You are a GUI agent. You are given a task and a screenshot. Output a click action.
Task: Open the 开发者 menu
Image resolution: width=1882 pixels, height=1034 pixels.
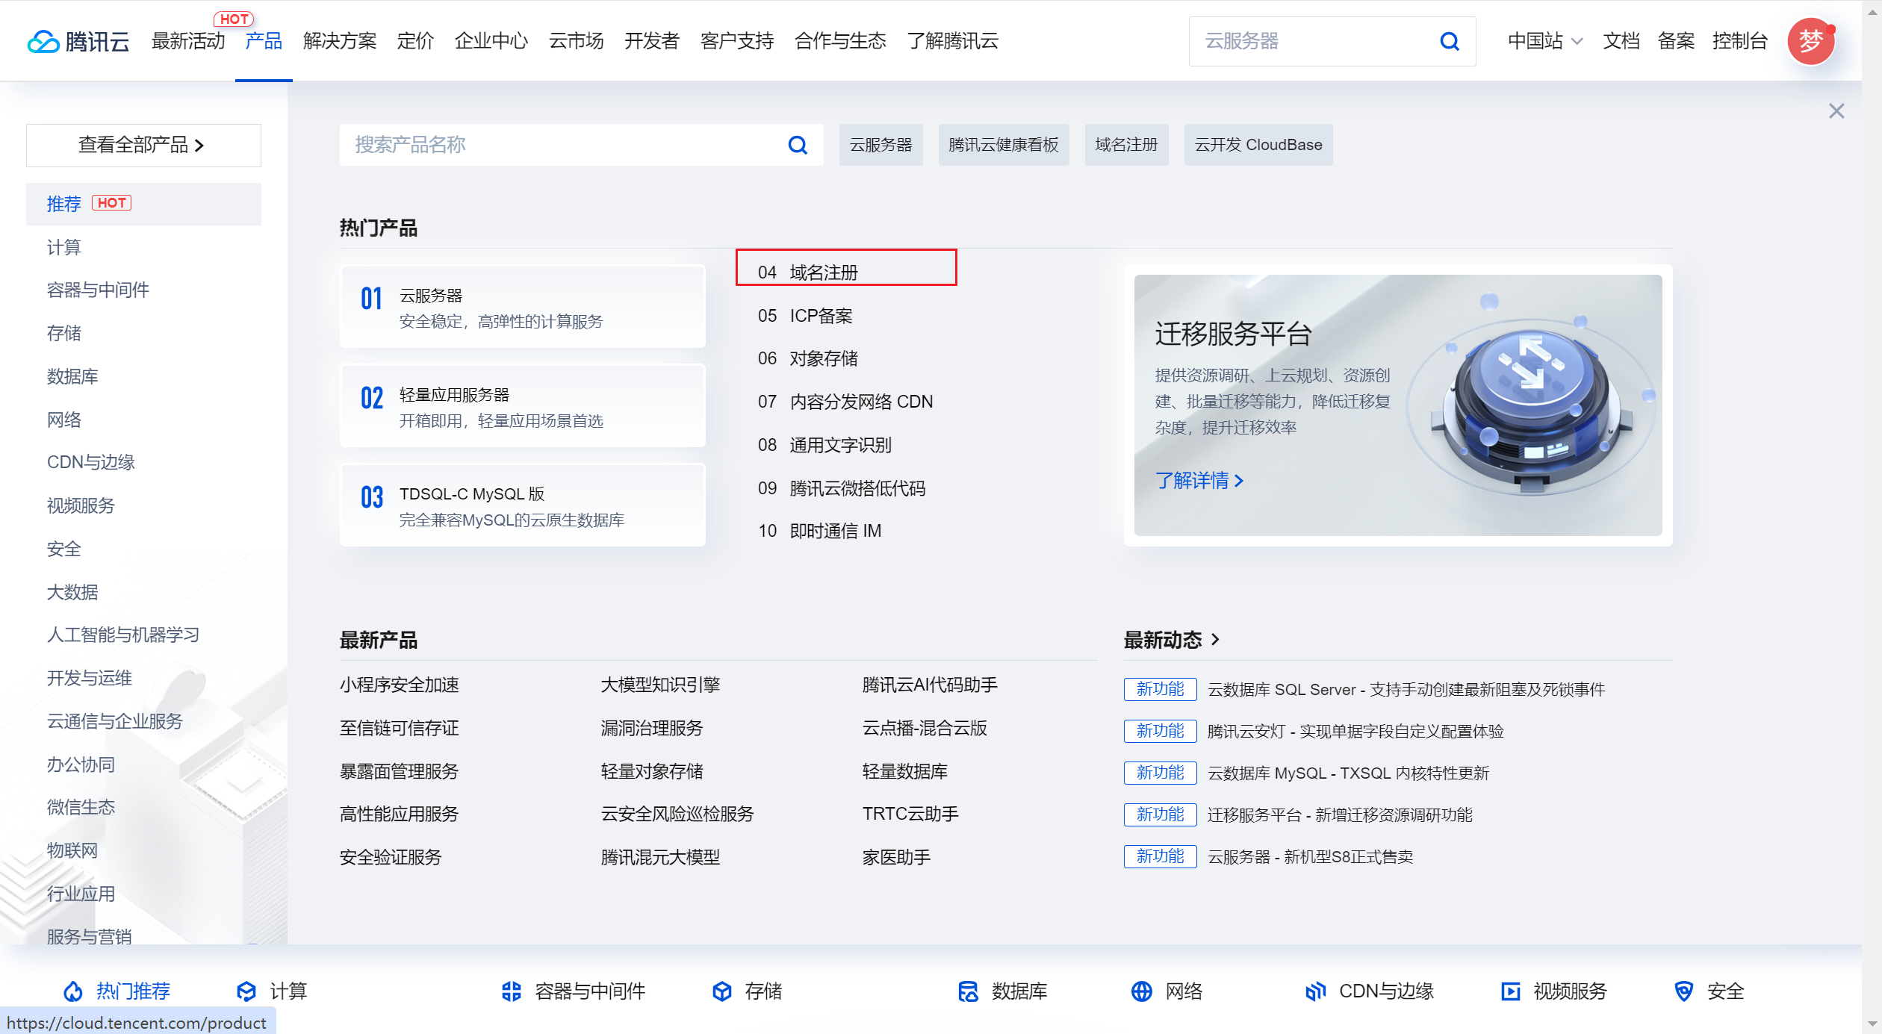(652, 41)
